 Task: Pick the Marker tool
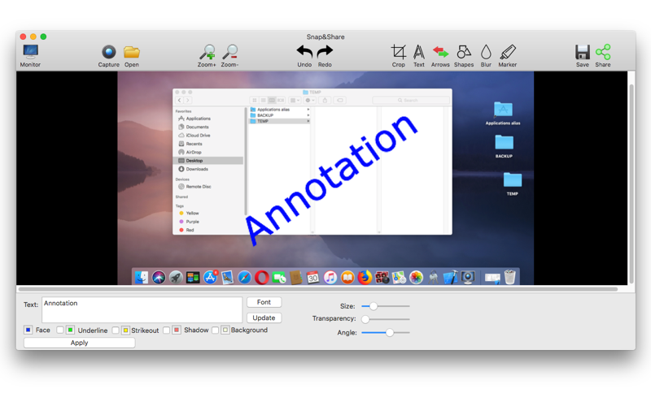click(507, 55)
